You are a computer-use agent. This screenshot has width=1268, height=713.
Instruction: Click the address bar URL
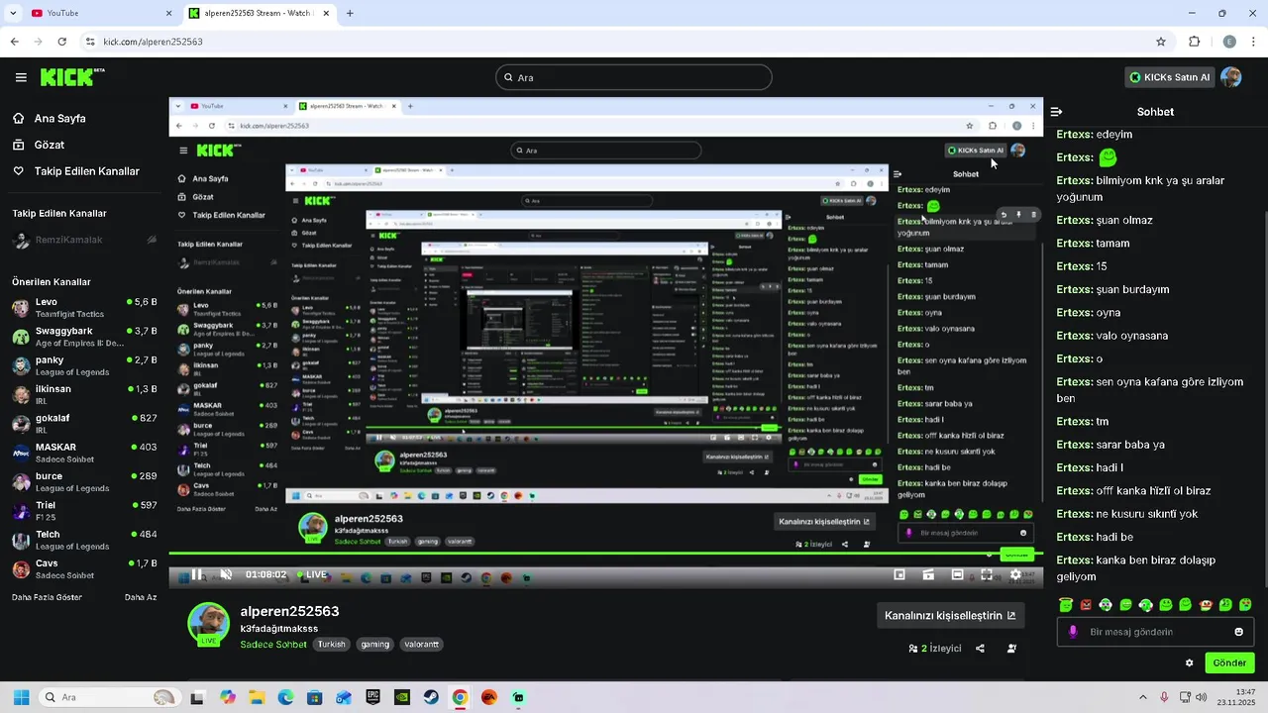click(x=153, y=42)
